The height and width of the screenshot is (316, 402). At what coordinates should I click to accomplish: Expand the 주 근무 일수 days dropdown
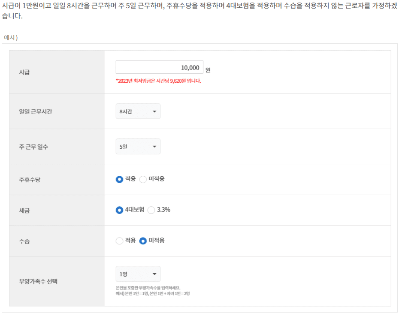[x=137, y=146]
